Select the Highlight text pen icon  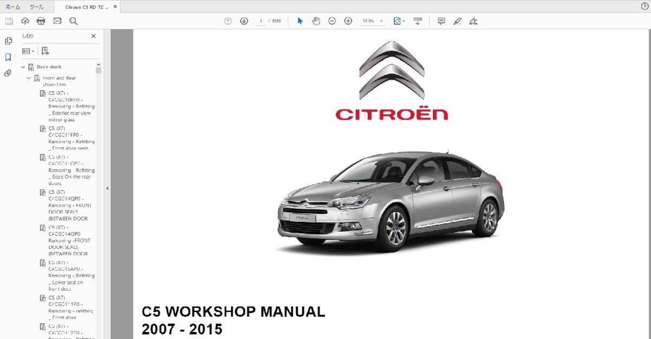[457, 21]
